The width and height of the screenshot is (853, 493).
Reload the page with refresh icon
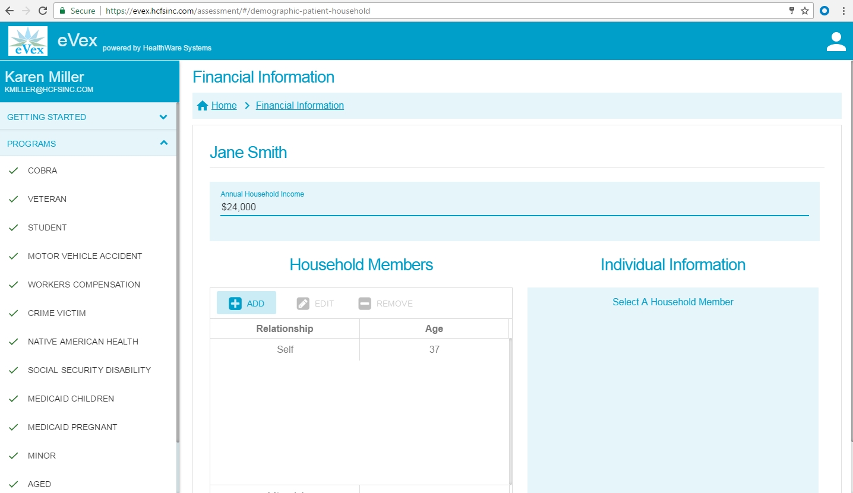point(43,11)
